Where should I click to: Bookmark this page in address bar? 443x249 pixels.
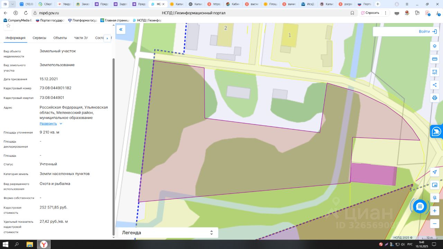(352, 13)
